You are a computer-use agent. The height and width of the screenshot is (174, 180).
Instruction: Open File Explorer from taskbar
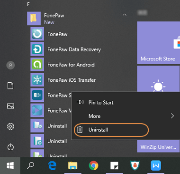pos(73,165)
